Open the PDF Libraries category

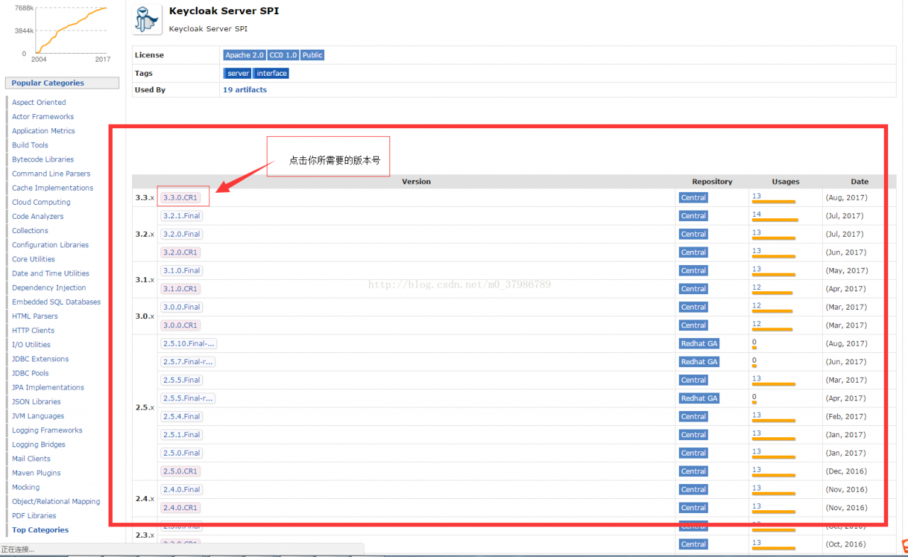tap(34, 516)
